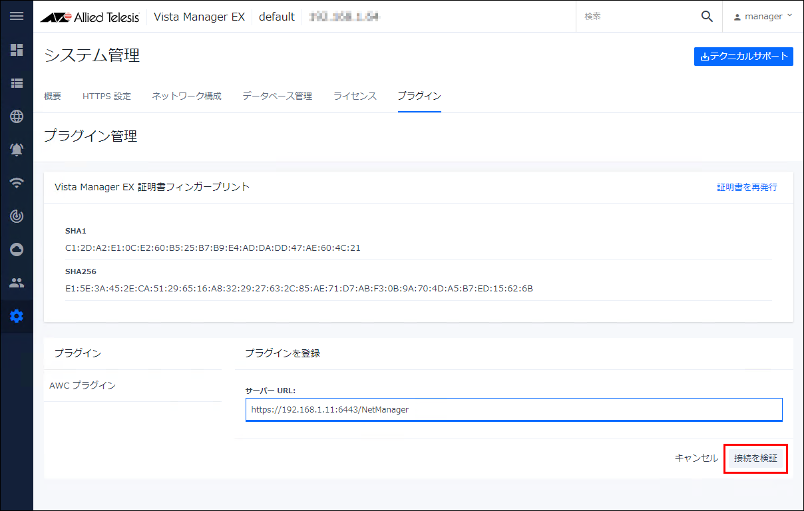Open the hamburger navigation menu

tap(17, 16)
